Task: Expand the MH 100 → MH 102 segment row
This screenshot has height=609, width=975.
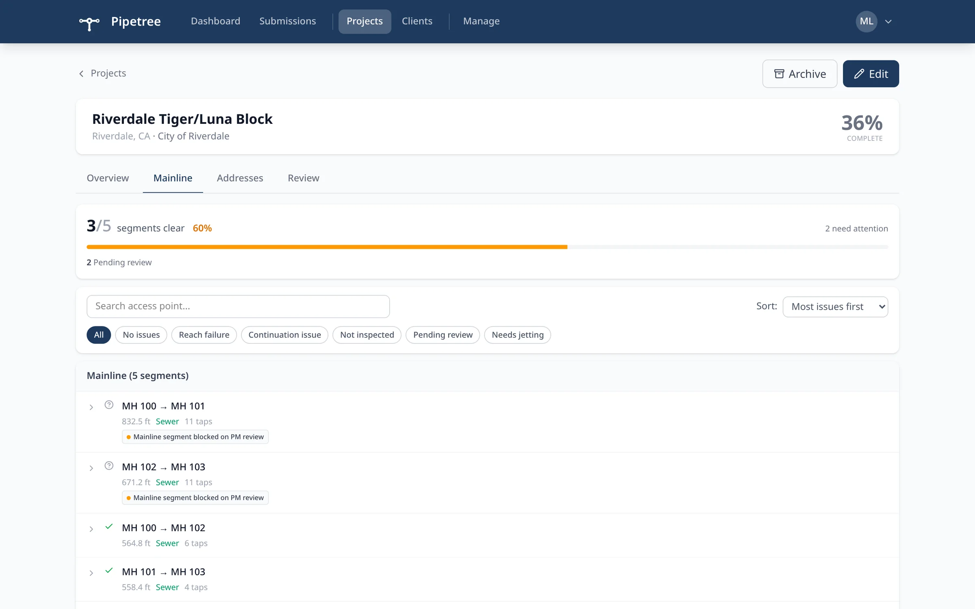Action: point(91,529)
